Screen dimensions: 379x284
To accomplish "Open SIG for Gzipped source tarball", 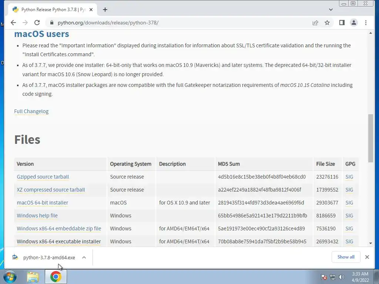I will (349, 177).
